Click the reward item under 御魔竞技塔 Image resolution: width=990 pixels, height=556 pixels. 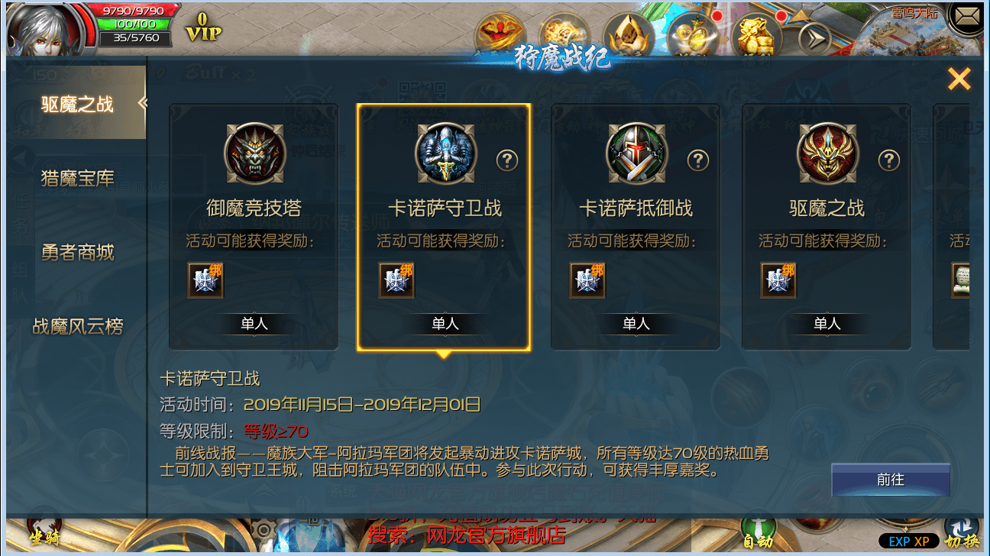(x=205, y=280)
